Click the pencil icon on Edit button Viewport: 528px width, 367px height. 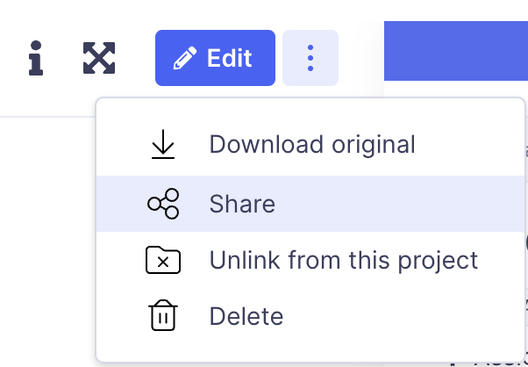(x=185, y=59)
